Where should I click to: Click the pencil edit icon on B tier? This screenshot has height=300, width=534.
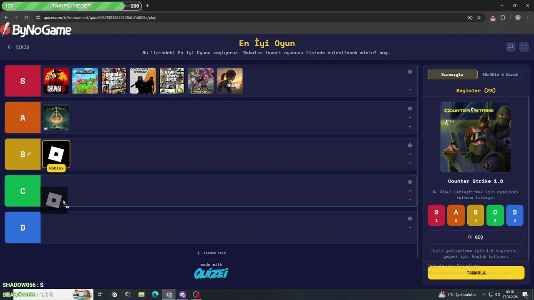tap(28, 154)
